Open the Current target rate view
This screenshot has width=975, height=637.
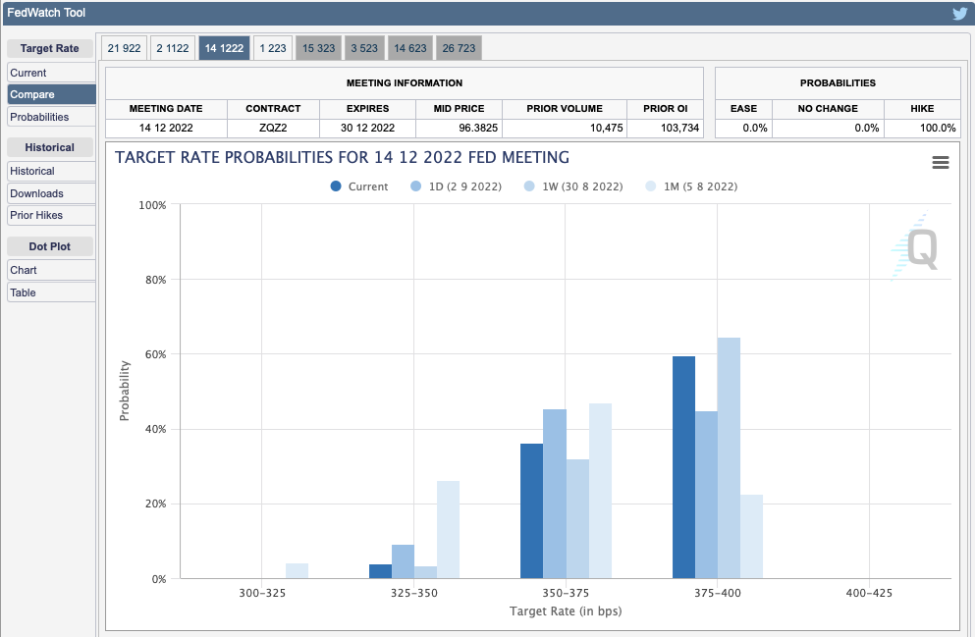click(52, 73)
